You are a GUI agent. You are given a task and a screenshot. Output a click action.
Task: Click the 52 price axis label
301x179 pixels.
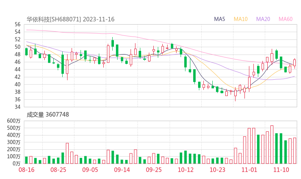coord(17,39)
